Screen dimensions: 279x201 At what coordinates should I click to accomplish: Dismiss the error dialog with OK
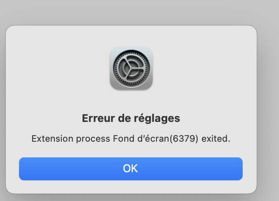point(131,169)
